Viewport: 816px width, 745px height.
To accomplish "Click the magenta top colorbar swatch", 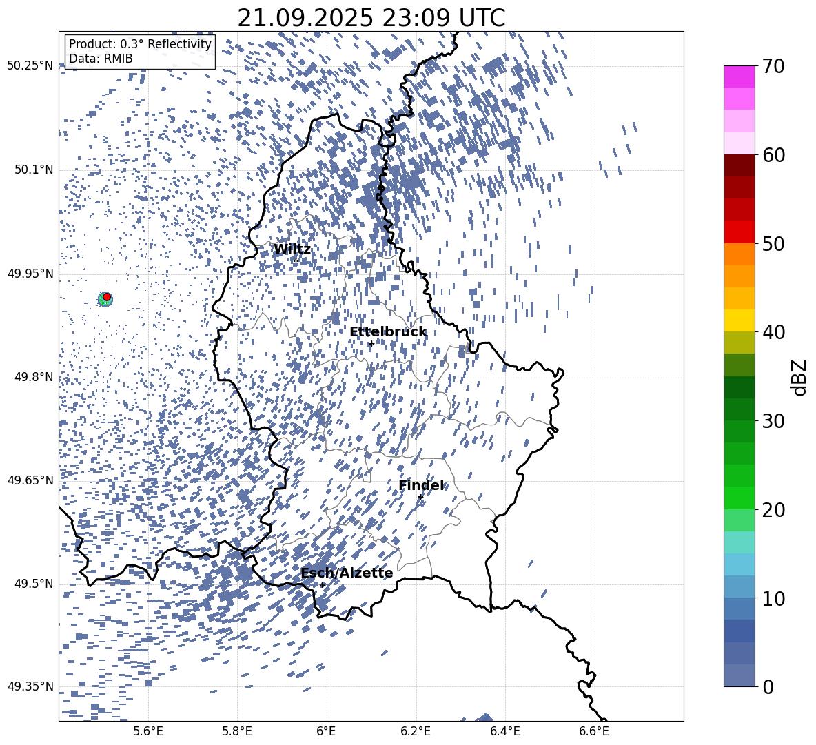I will pos(739,76).
